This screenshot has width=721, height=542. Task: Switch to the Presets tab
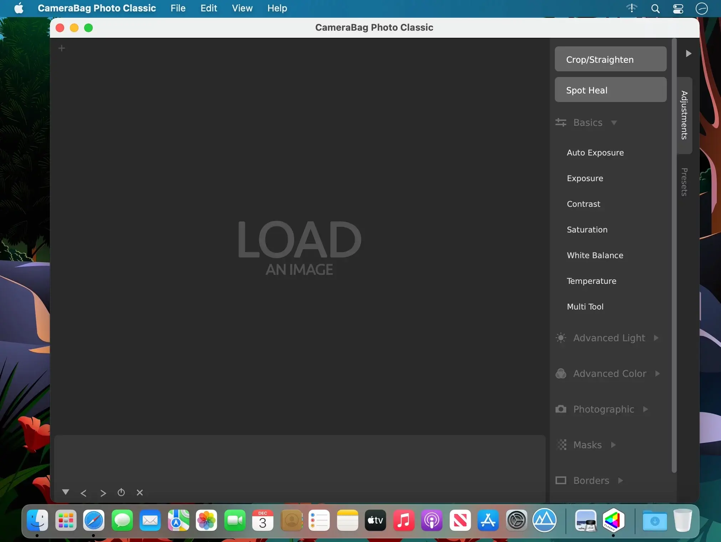(x=684, y=182)
